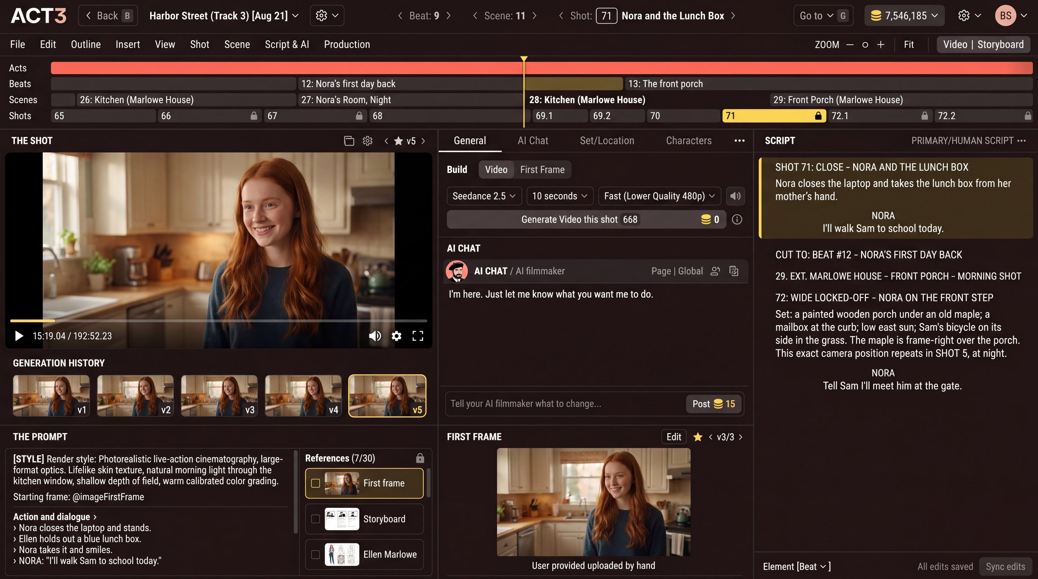Viewport: 1038px width, 579px height.
Task: Toggle audio generation speaker icon
Action: pos(736,196)
